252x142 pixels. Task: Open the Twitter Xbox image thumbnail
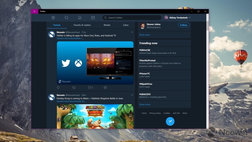coord(95,63)
